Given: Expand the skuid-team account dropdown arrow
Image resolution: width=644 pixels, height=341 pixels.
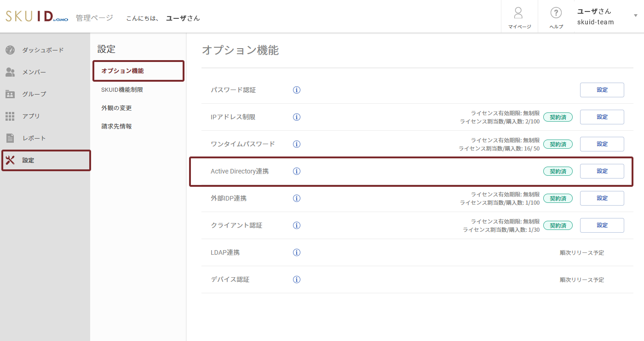Looking at the screenshot, I should [x=636, y=16].
